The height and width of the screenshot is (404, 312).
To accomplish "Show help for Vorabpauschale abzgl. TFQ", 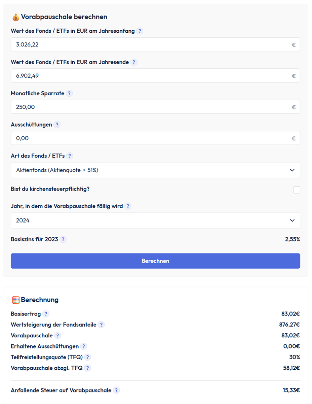I will [87, 368].
